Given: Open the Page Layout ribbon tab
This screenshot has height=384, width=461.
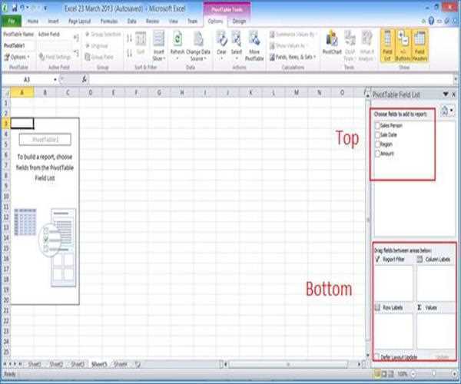Looking at the screenshot, I should coord(79,22).
